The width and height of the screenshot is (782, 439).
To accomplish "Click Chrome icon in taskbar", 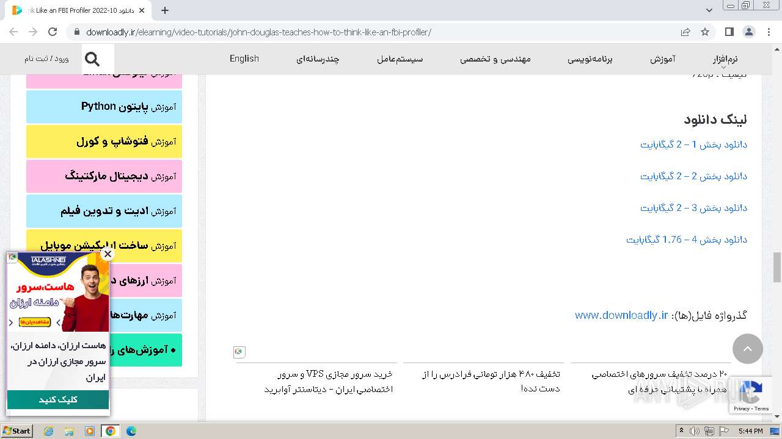I will 111,431.
